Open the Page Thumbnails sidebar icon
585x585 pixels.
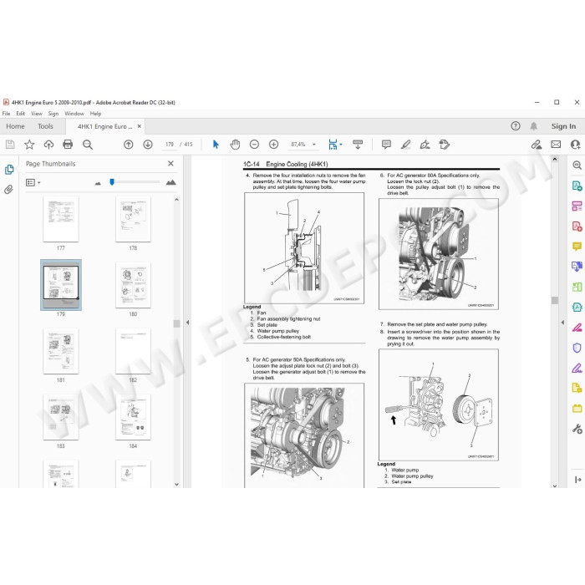coord(9,170)
